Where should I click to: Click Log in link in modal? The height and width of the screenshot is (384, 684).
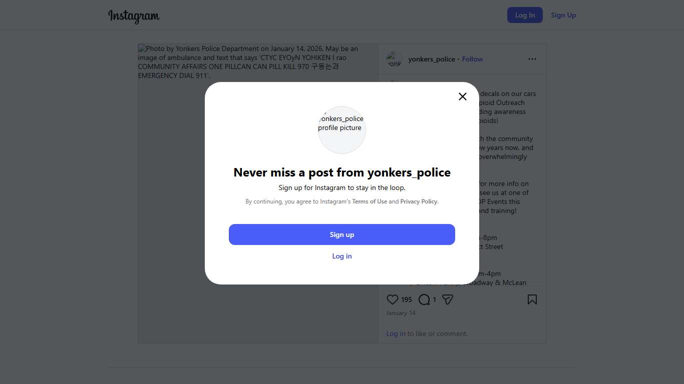click(342, 256)
